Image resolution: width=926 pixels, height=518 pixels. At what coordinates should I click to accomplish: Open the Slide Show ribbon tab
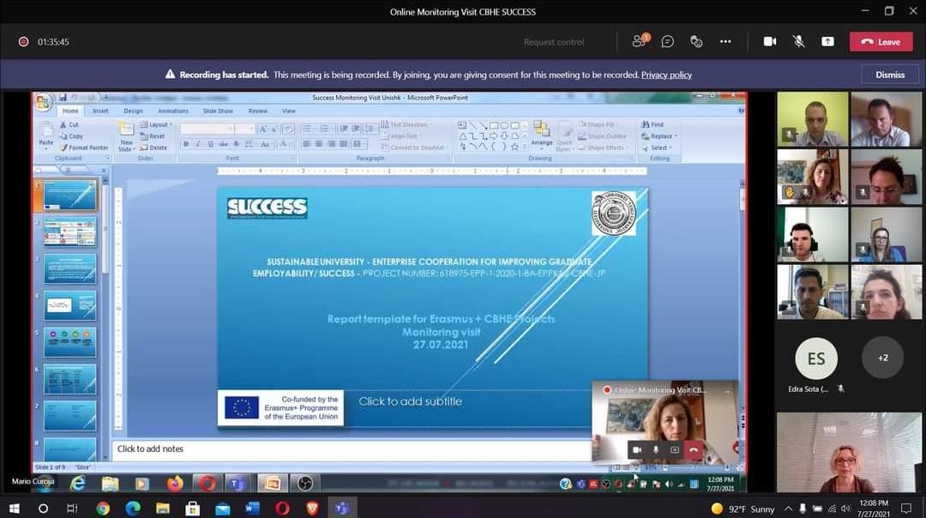(x=218, y=111)
